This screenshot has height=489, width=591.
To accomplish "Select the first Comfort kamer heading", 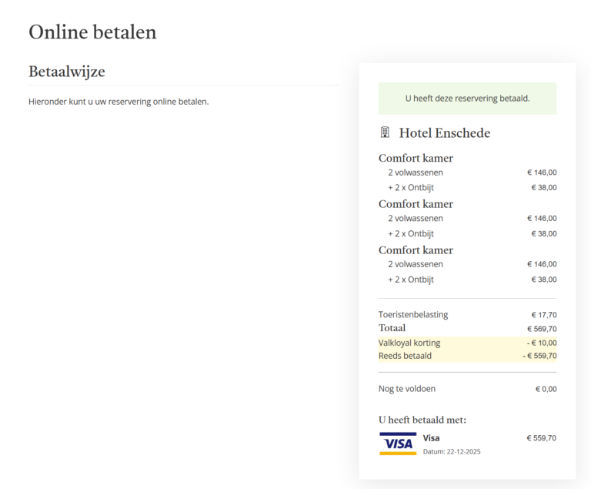I will coord(416,158).
